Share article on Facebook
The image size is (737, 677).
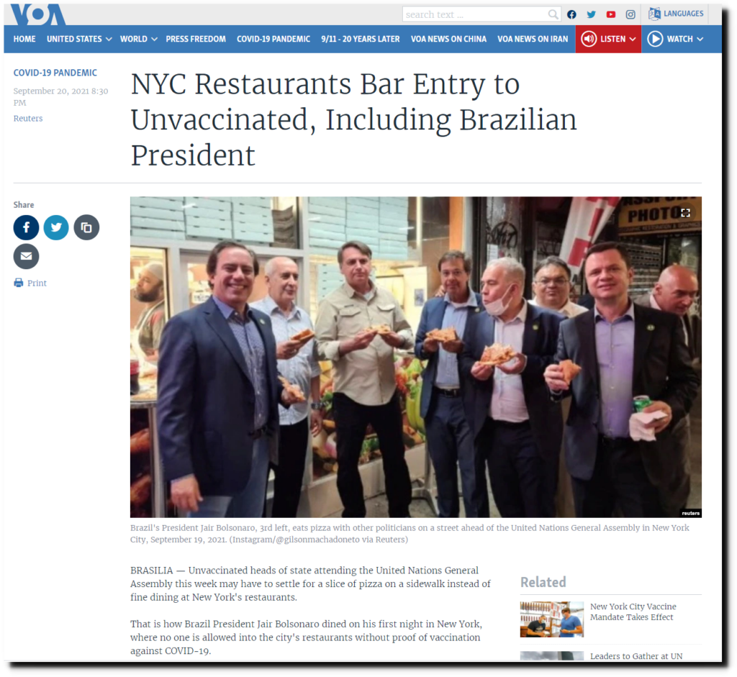pyautogui.click(x=27, y=227)
